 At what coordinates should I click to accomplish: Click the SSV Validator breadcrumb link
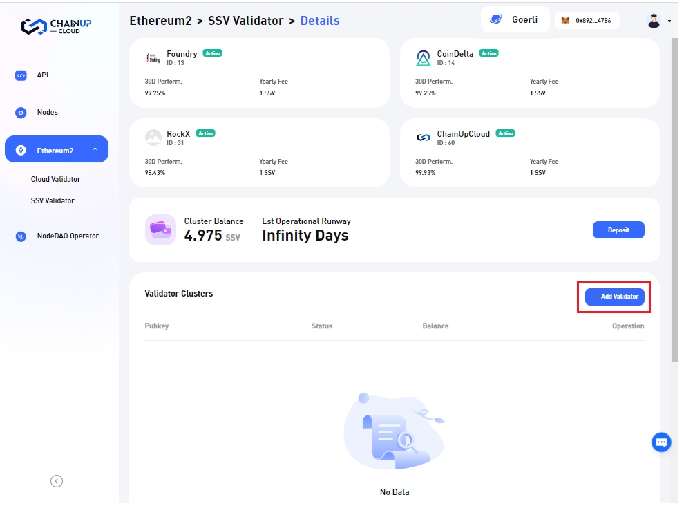point(245,21)
